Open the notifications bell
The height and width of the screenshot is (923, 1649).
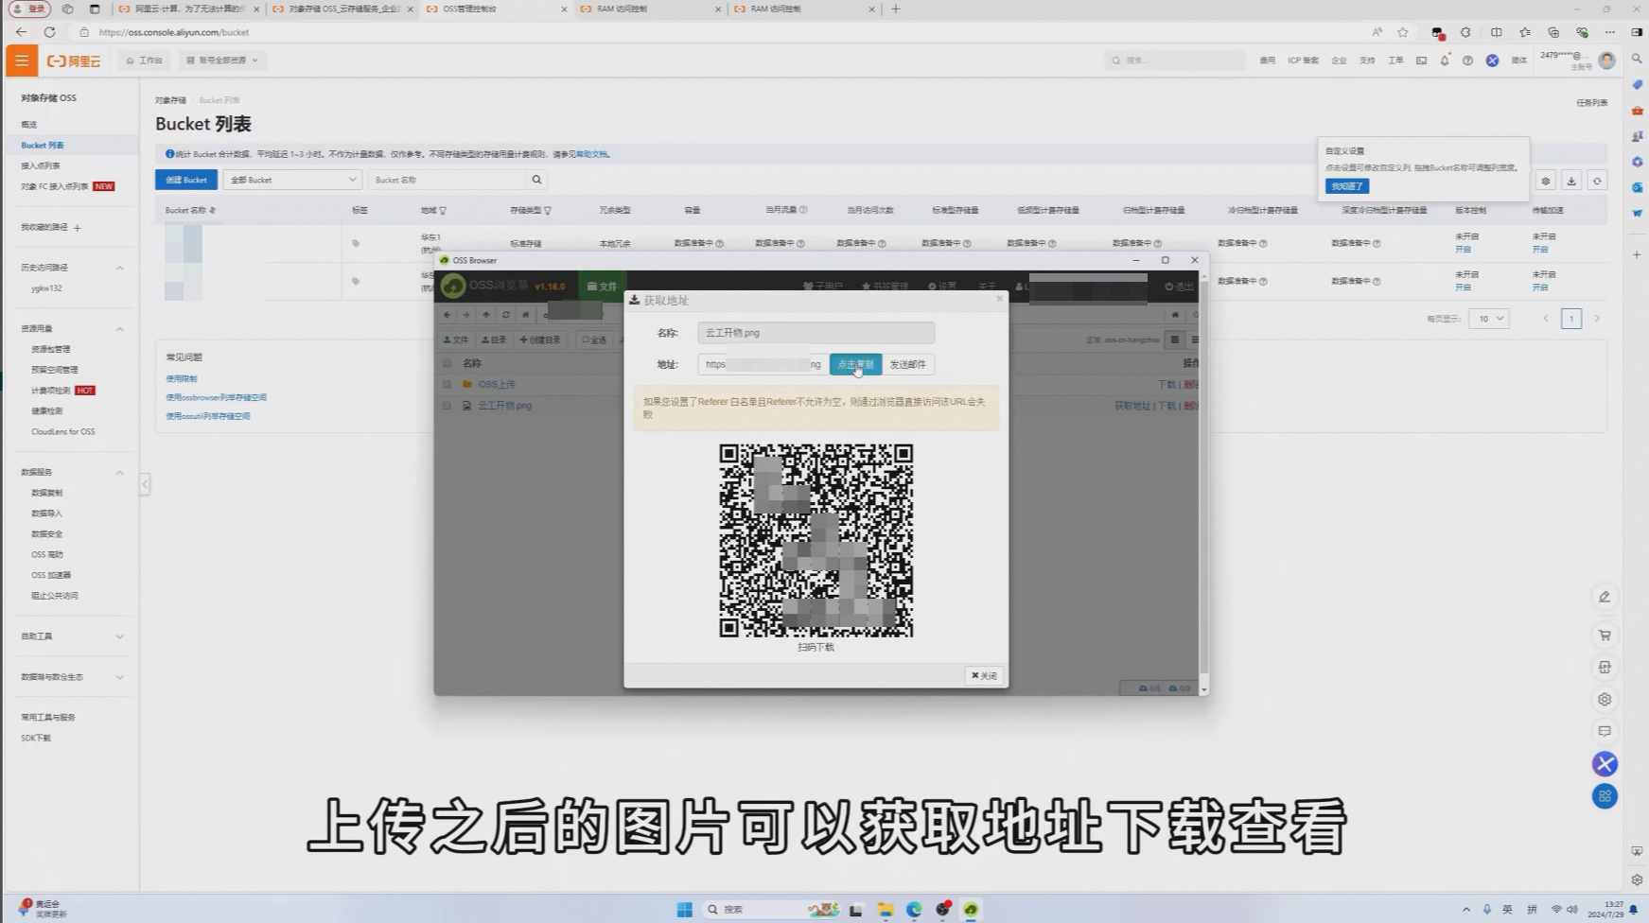pos(1445,61)
